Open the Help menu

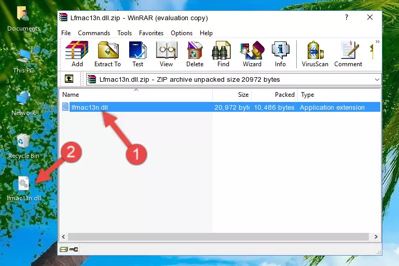206,33
